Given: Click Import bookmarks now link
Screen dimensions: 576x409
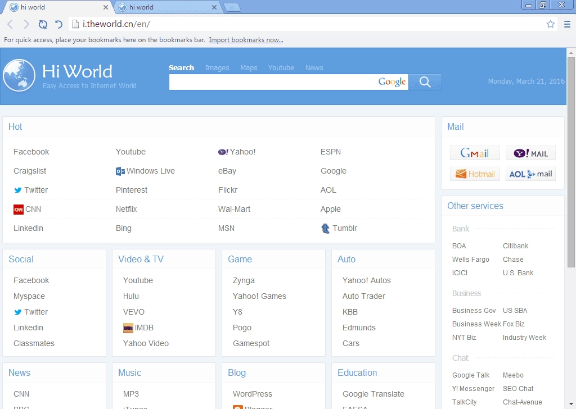Looking at the screenshot, I should point(246,40).
